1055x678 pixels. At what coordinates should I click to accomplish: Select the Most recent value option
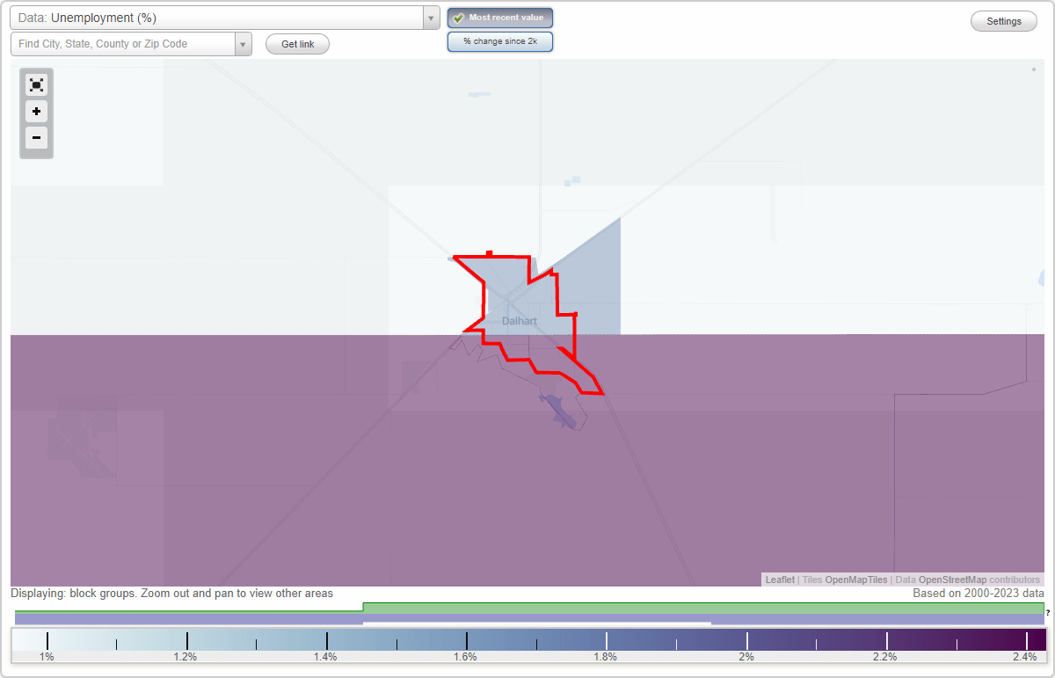(x=500, y=18)
